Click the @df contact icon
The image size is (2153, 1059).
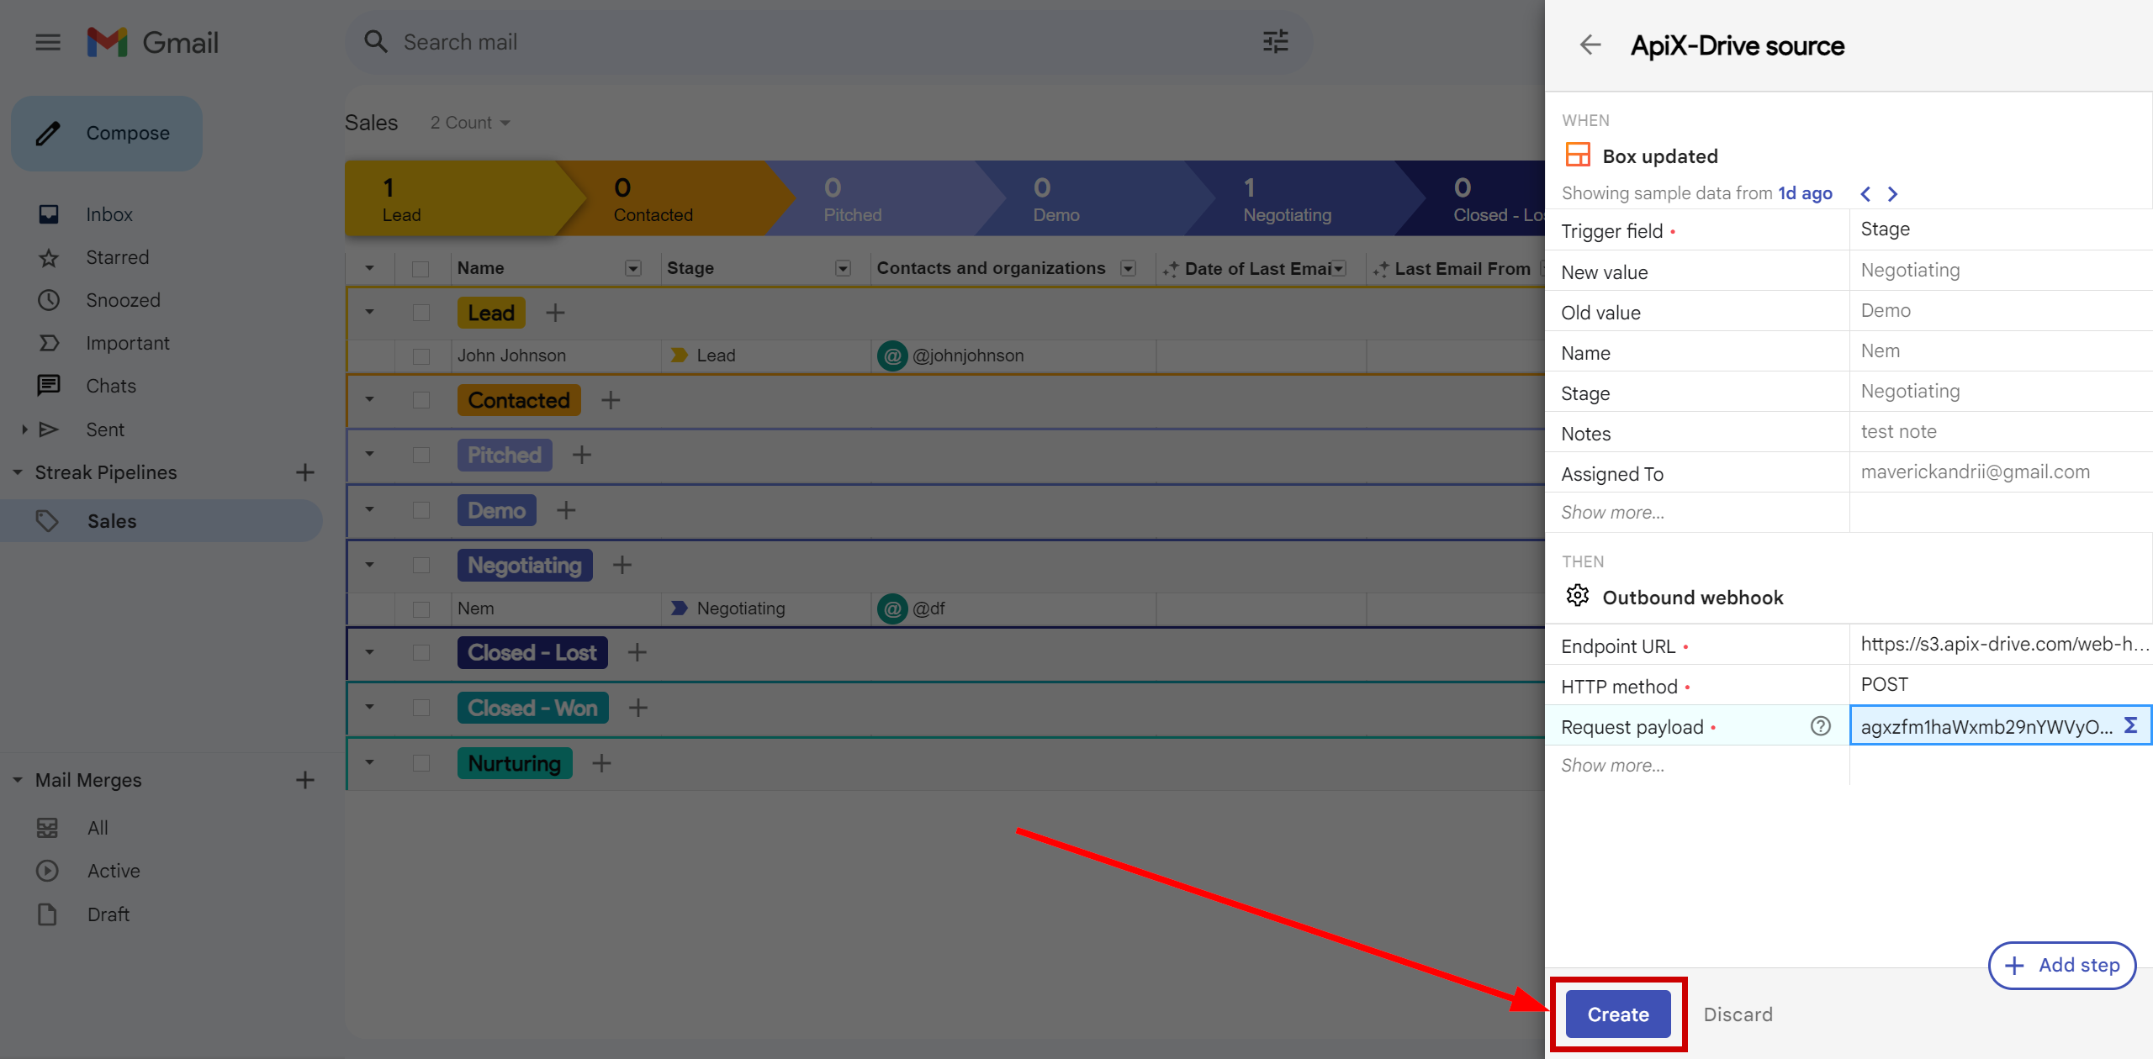892,609
